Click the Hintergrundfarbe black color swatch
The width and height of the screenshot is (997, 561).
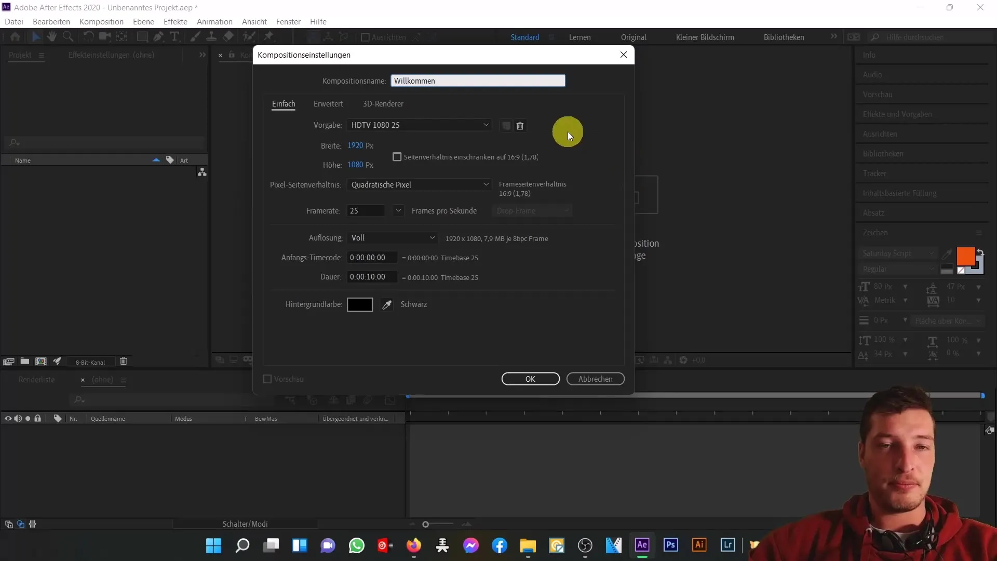coord(360,304)
